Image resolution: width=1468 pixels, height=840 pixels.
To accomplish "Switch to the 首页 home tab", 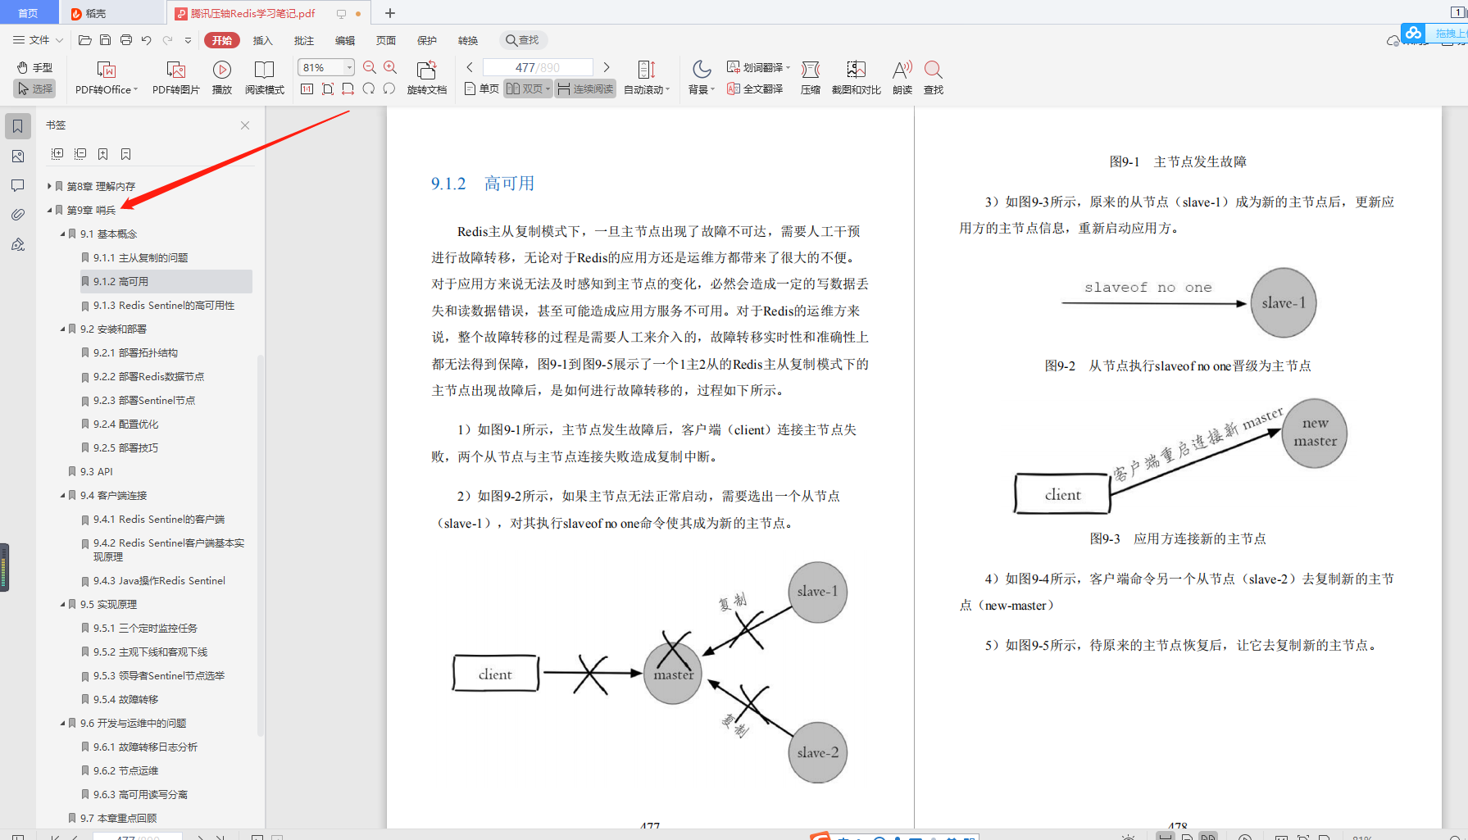I will pos(28,13).
